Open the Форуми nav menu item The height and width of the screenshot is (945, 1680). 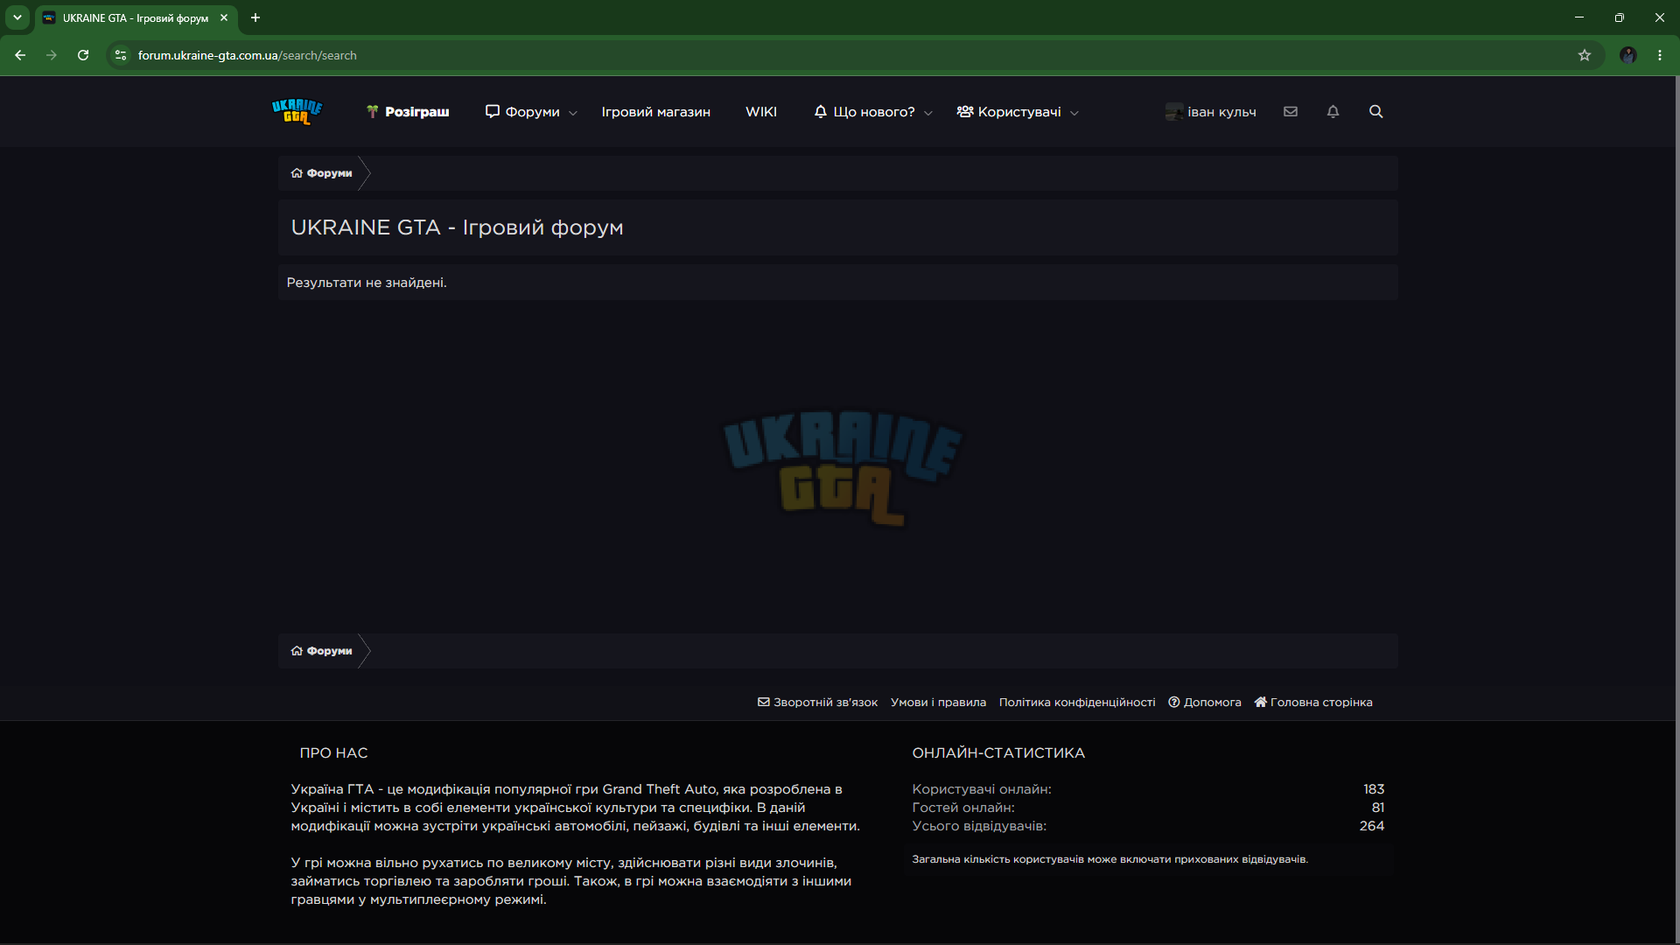[x=523, y=112]
